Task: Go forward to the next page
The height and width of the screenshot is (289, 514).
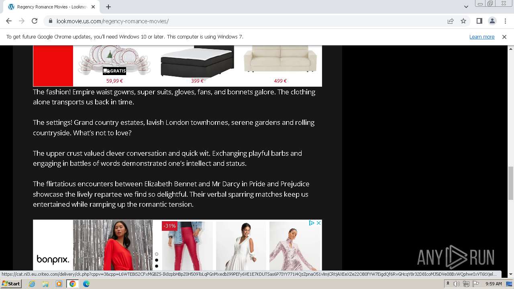Action: click(x=22, y=21)
